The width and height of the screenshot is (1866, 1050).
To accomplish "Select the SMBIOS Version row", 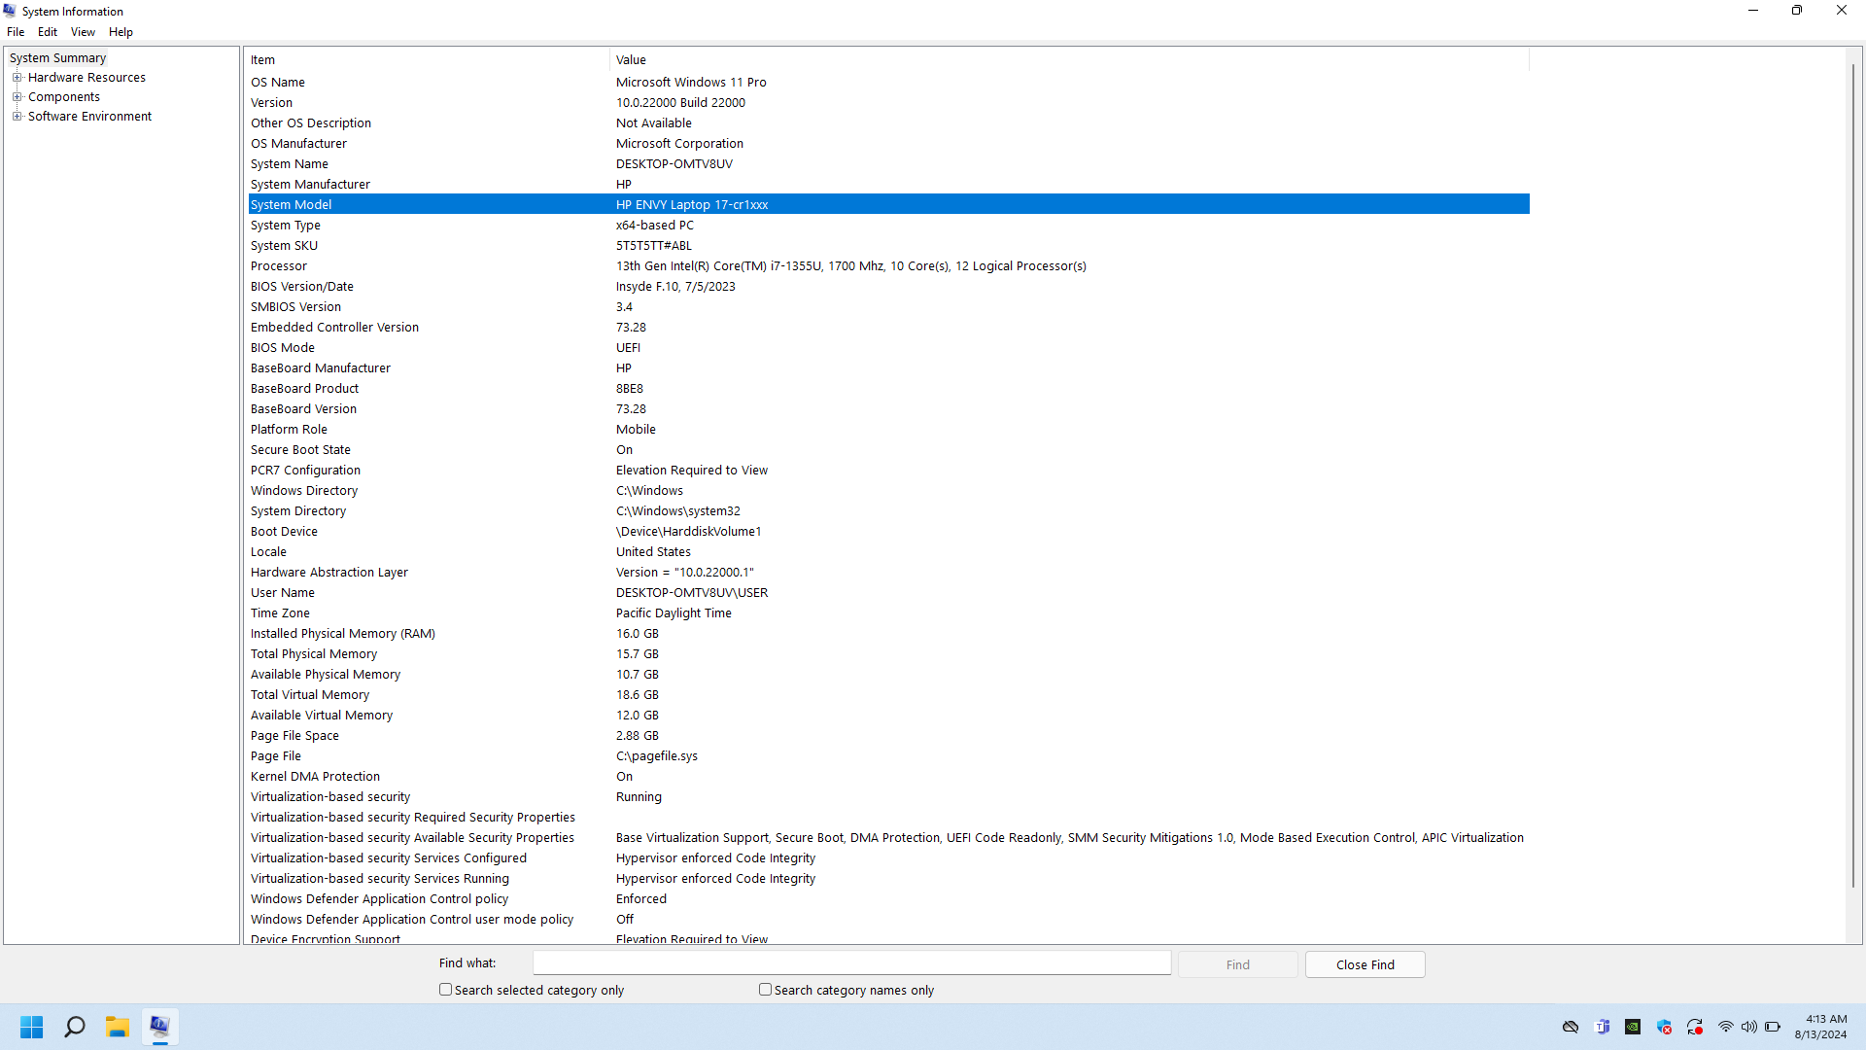I will point(888,307).
